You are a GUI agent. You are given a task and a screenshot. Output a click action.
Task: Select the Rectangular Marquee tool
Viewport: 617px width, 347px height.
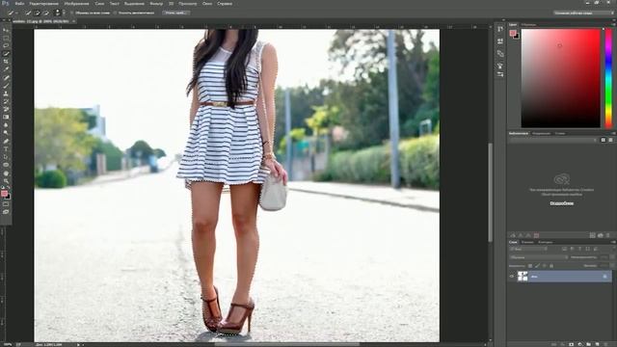(x=6, y=39)
